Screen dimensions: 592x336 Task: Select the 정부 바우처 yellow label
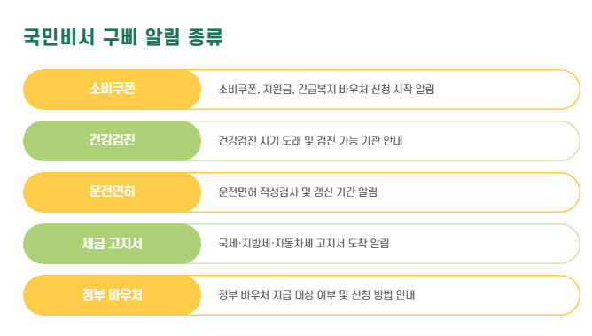click(113, 295)
